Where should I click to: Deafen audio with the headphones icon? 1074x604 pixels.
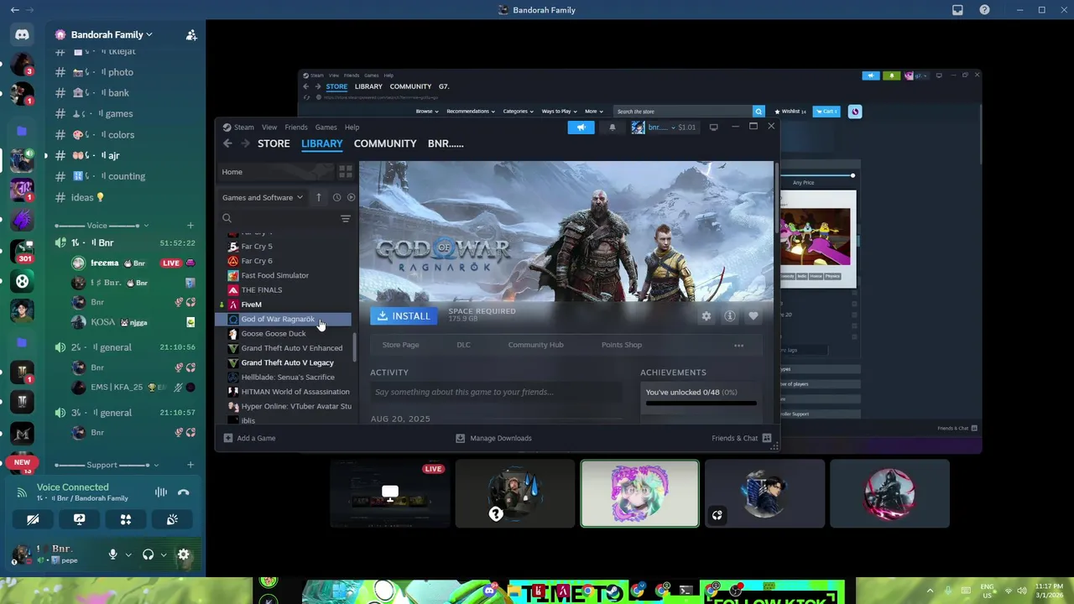tap(148, 555)
